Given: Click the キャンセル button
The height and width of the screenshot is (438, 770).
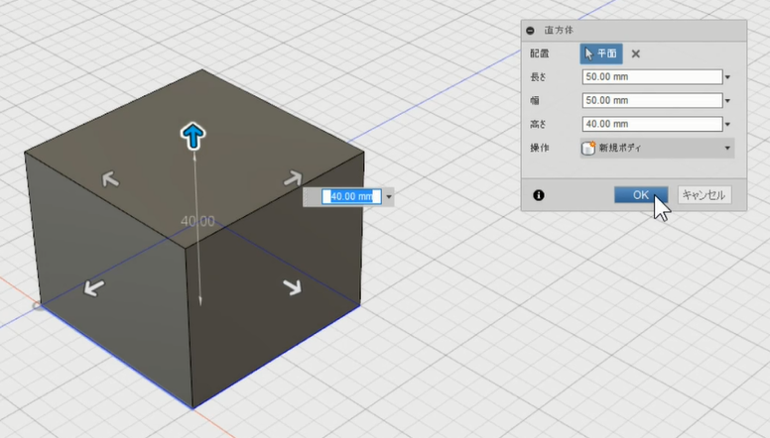Looking at the screenshot, I should [x=705, y=195].
